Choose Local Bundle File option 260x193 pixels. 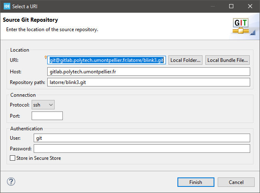coord(228,60)
